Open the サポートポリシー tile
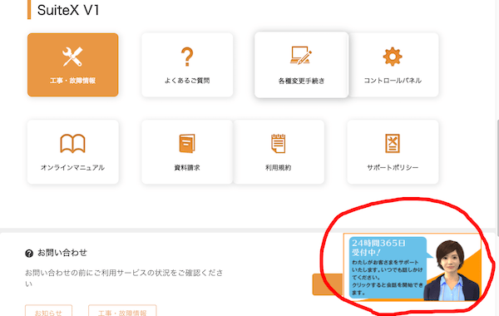 (393, 152)
